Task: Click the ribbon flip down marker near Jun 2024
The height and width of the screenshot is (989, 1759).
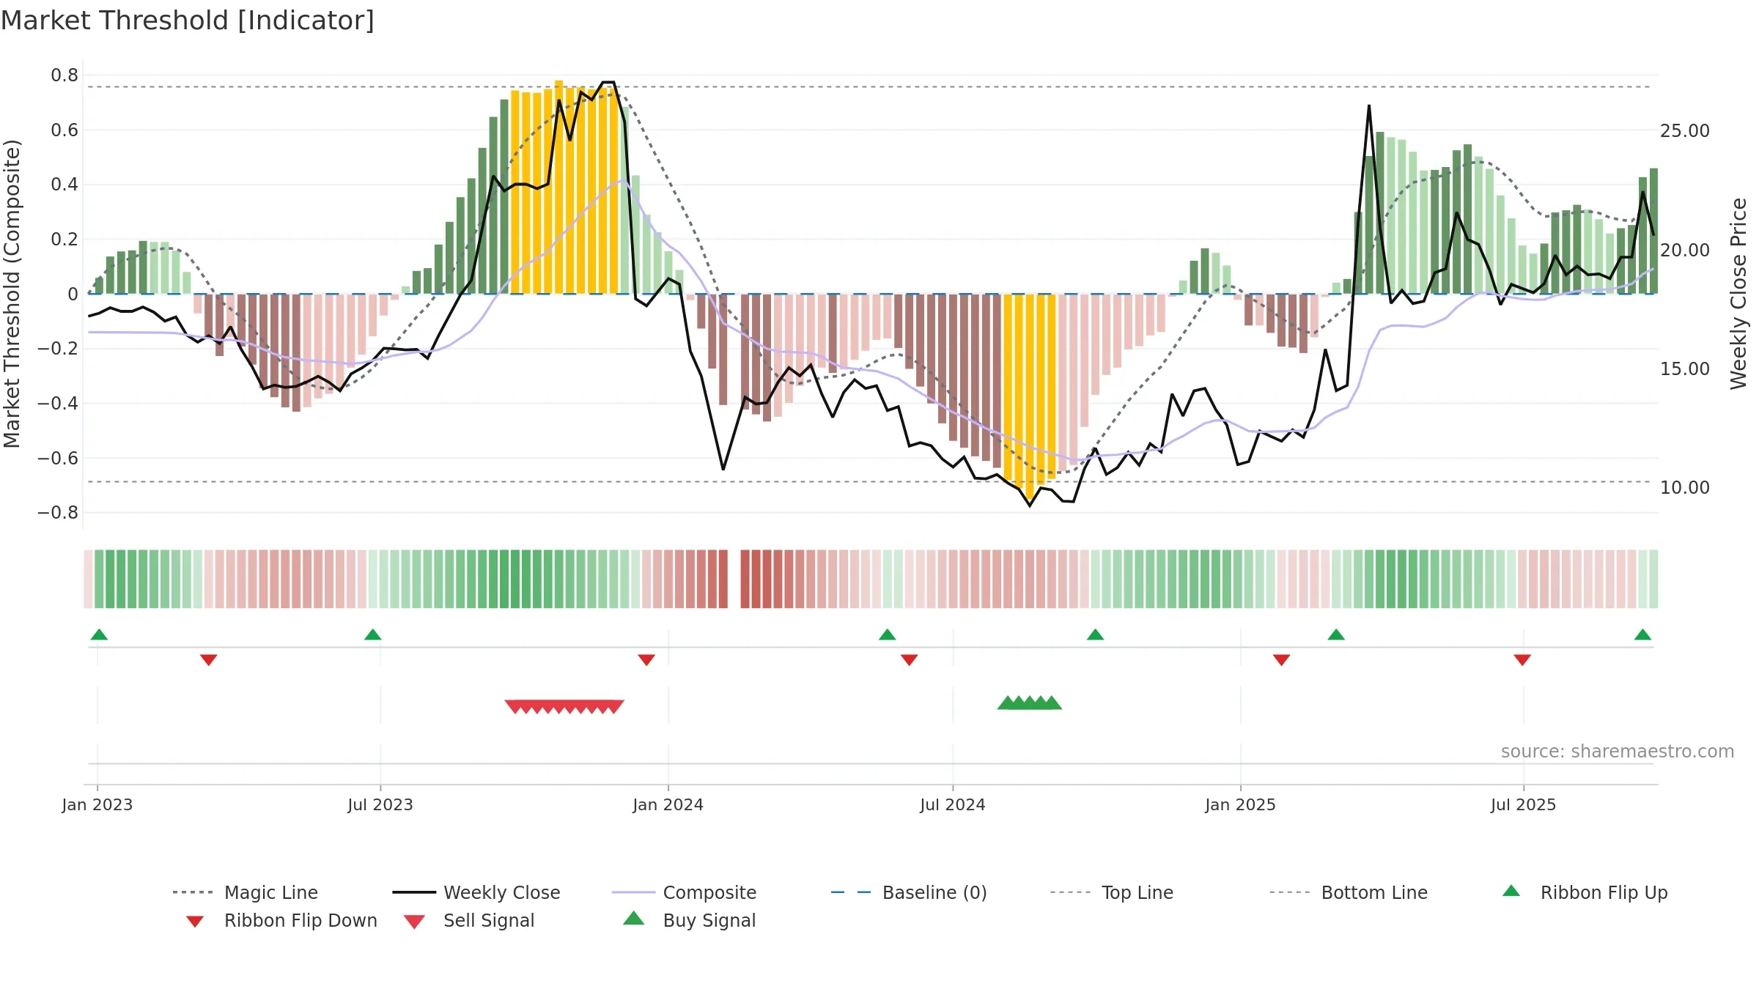Action: [909, 660]
